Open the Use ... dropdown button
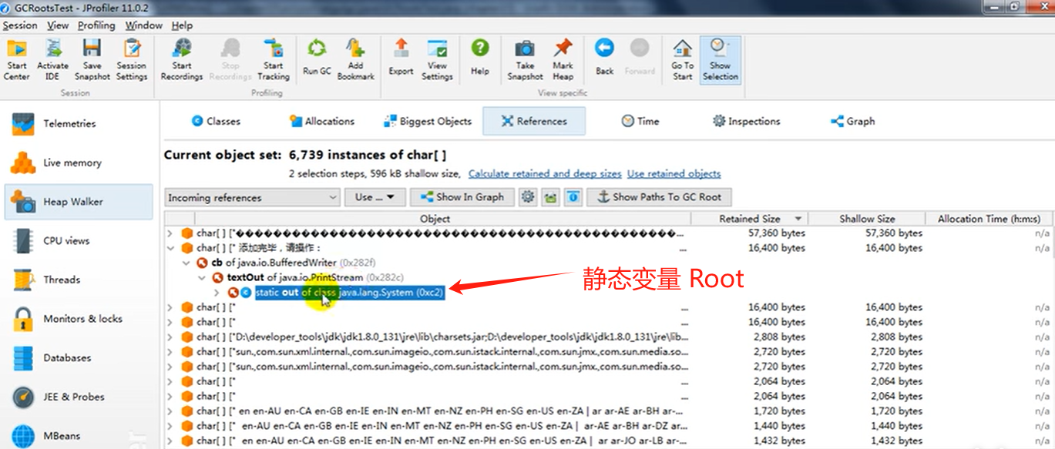 click(x=375, y=197)
